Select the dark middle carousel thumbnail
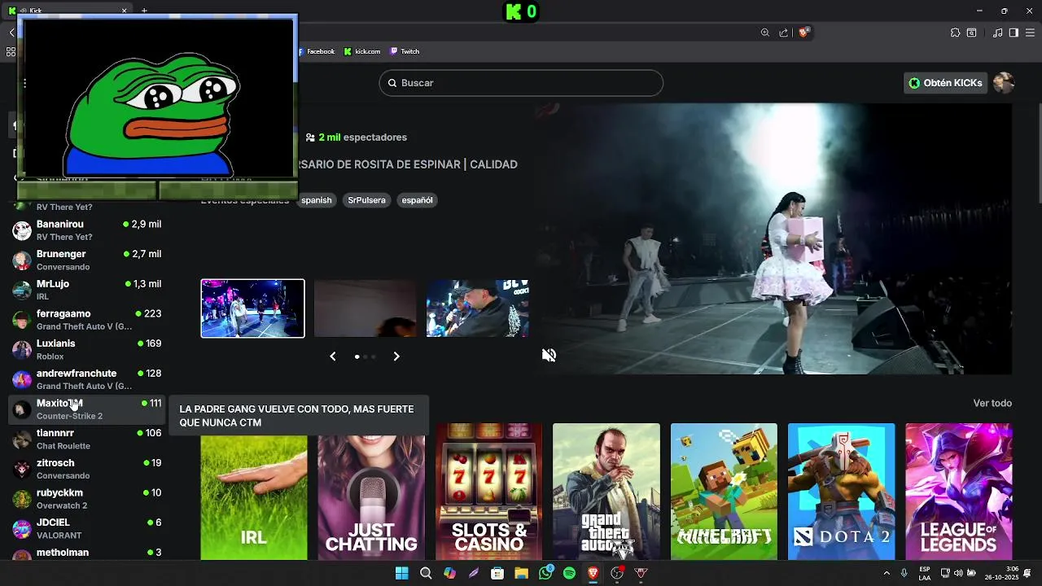 (x=365, y=308)
